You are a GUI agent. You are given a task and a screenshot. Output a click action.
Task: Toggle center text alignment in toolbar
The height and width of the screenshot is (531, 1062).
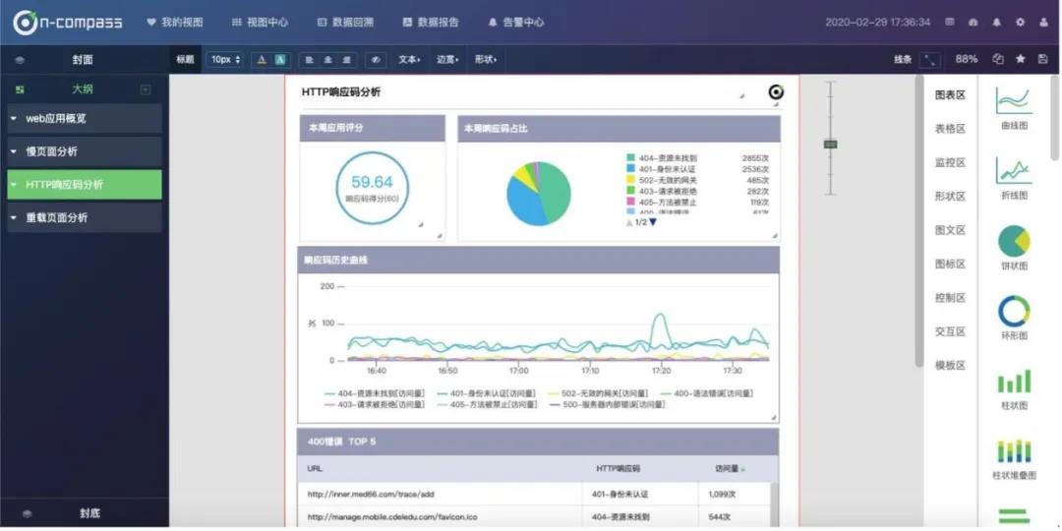[x=327, y=59]
